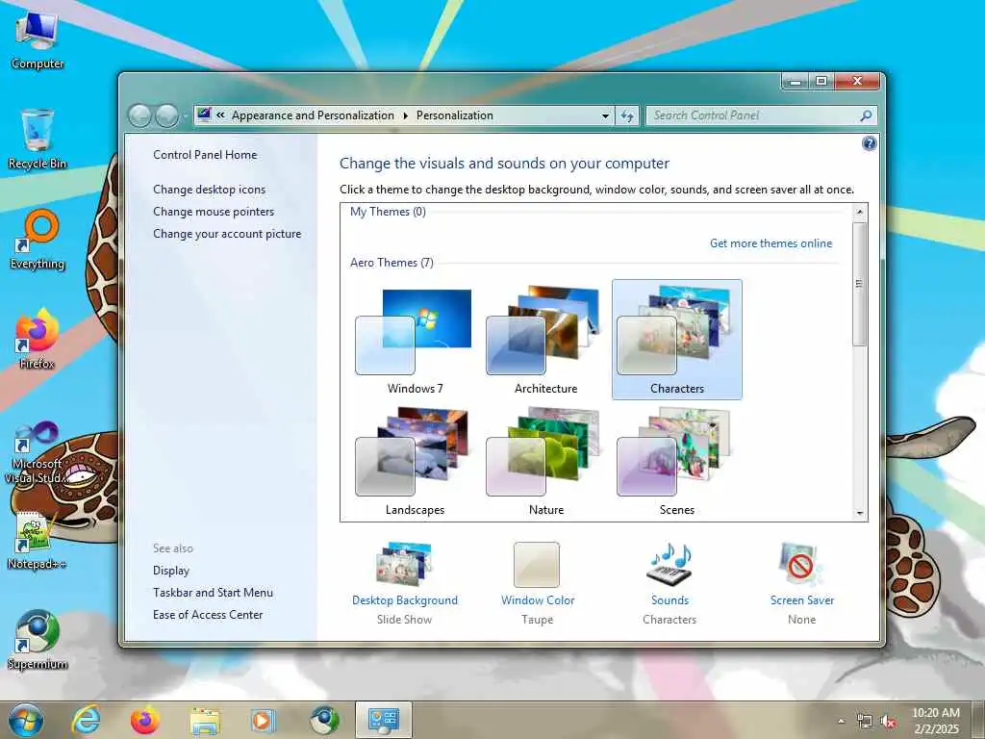
Task: Click the theme list scroll up arrow
Action: click(860, 212)
